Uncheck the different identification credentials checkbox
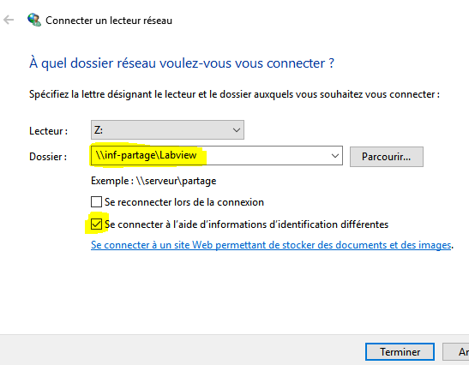469x365 pixels. (96, 224)
